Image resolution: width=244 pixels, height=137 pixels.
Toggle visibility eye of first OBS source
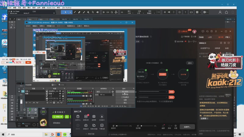coord(60,91)
